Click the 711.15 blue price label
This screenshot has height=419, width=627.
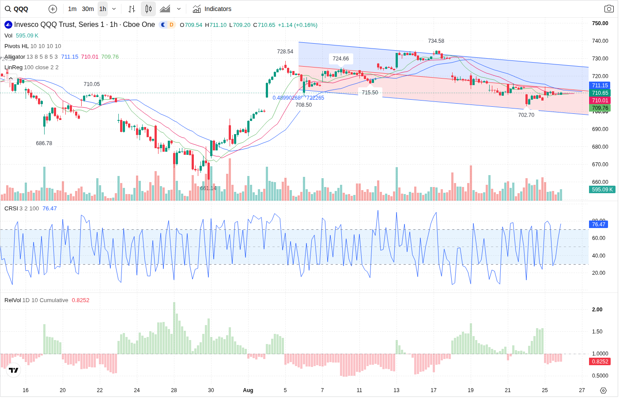600,86
